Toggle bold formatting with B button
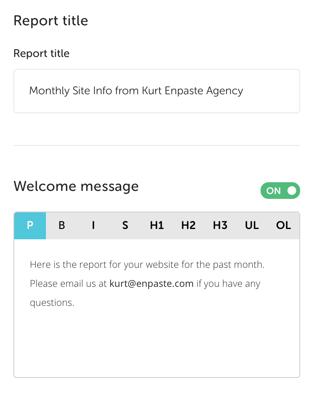316x393 pixels. pos(62,226)
